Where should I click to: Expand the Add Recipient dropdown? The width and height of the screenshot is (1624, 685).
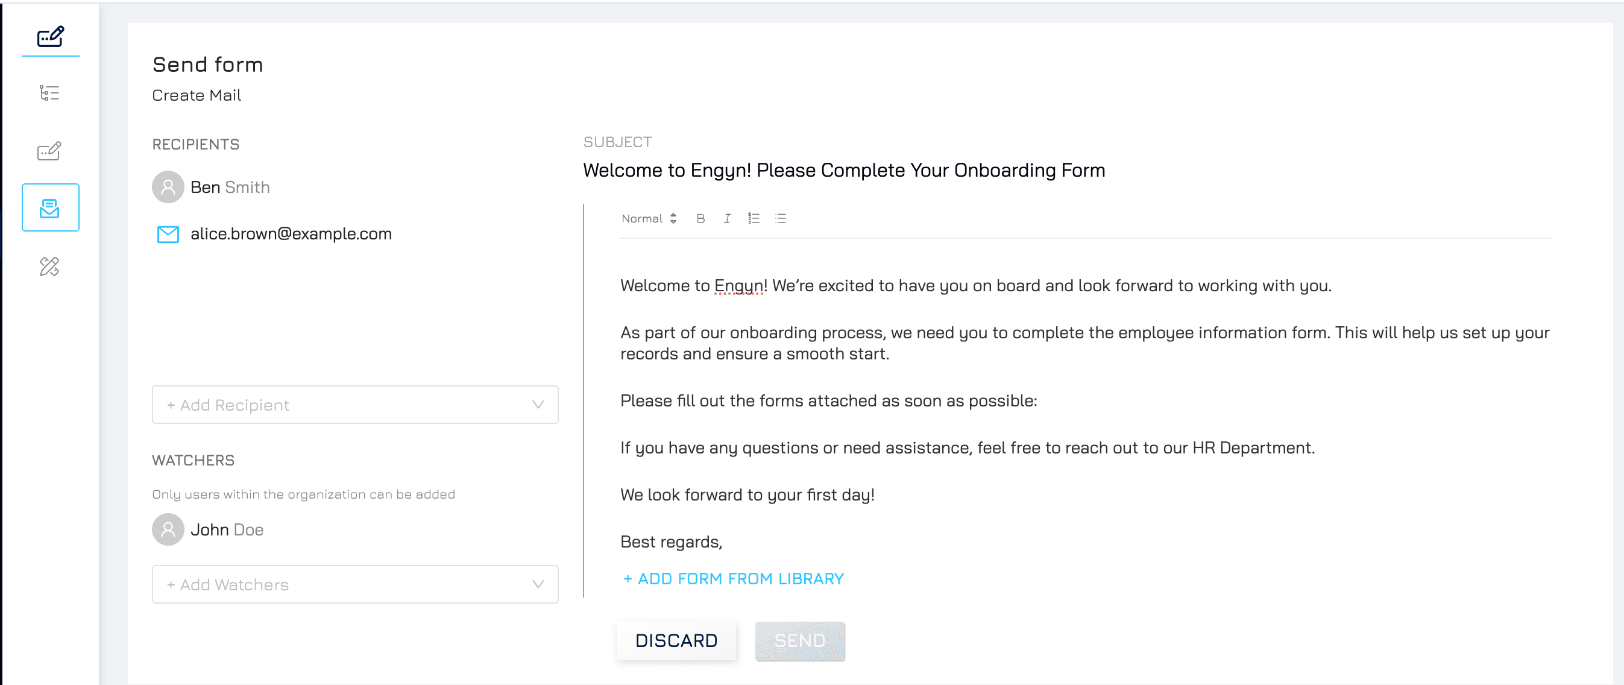(355, 405)
